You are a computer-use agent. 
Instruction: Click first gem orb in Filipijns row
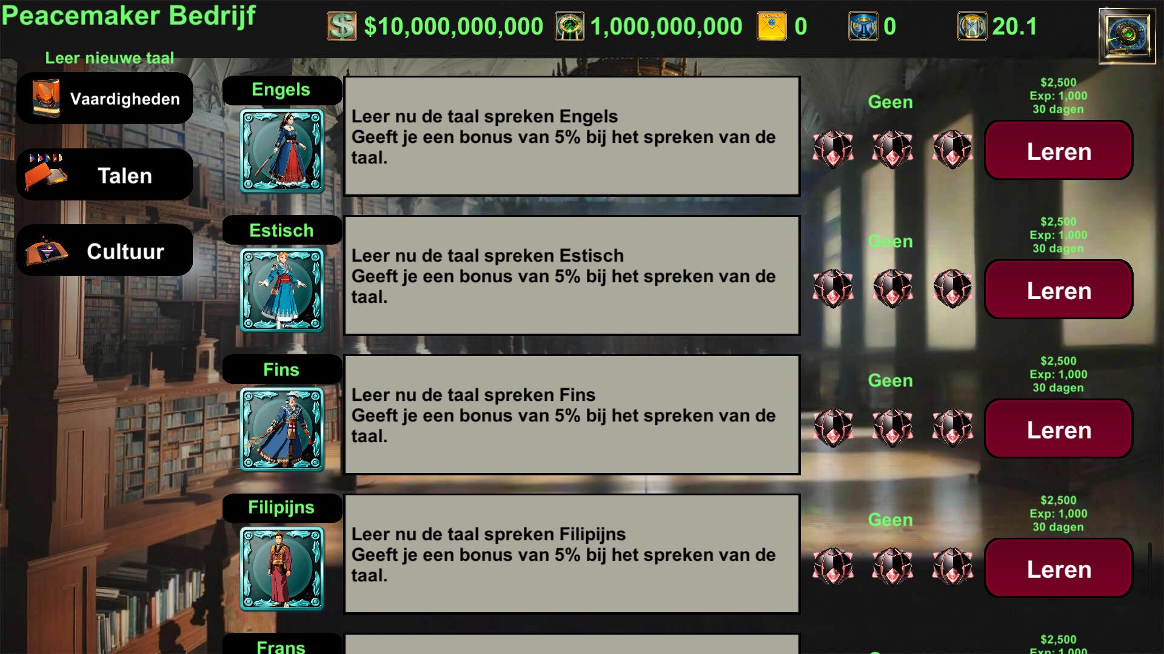point(833,567)
